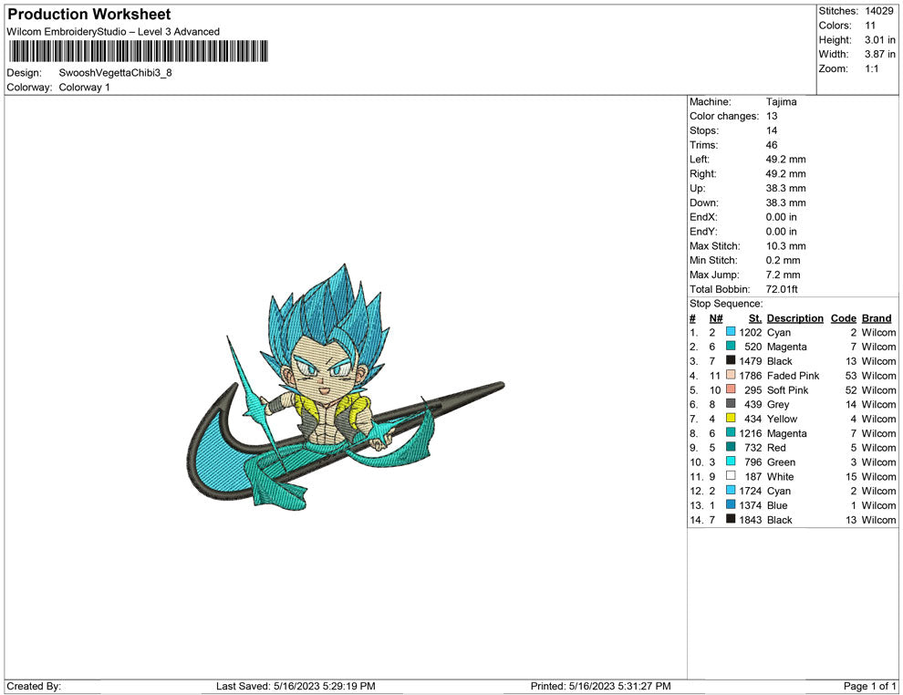Click the Width value '3.87 in'
Viewport: 903px width, 695px height.
pyautogui.click(x=879, y=54)
